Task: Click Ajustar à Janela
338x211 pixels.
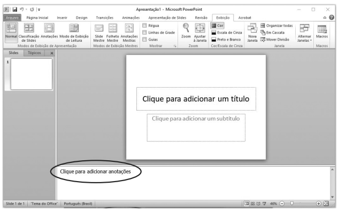Action: pos(200,33)
